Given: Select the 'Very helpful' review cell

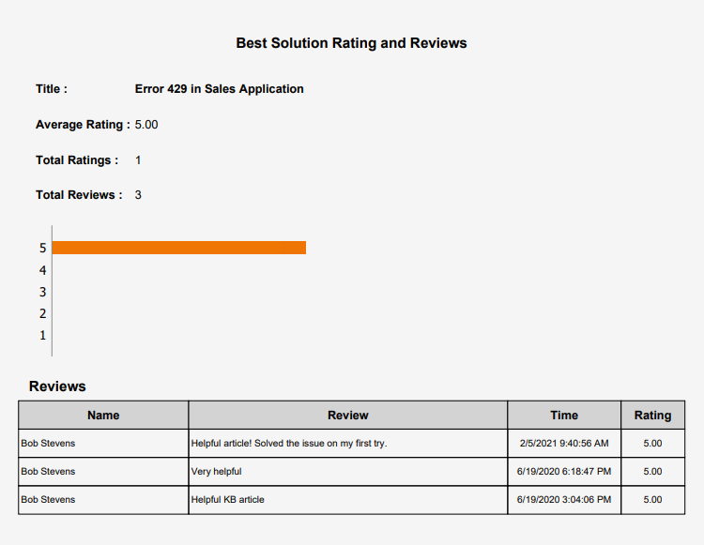Looking at the screenshot, I should point(216,472).
